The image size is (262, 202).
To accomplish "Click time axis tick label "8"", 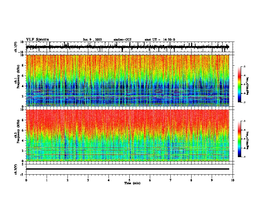I will point(191,180).
